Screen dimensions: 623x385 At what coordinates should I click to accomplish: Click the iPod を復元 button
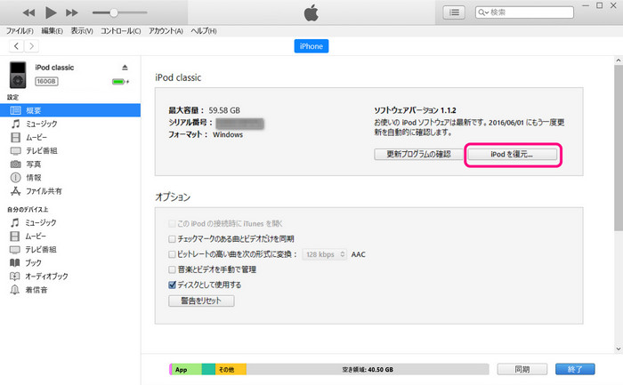[x=512, y=154]
